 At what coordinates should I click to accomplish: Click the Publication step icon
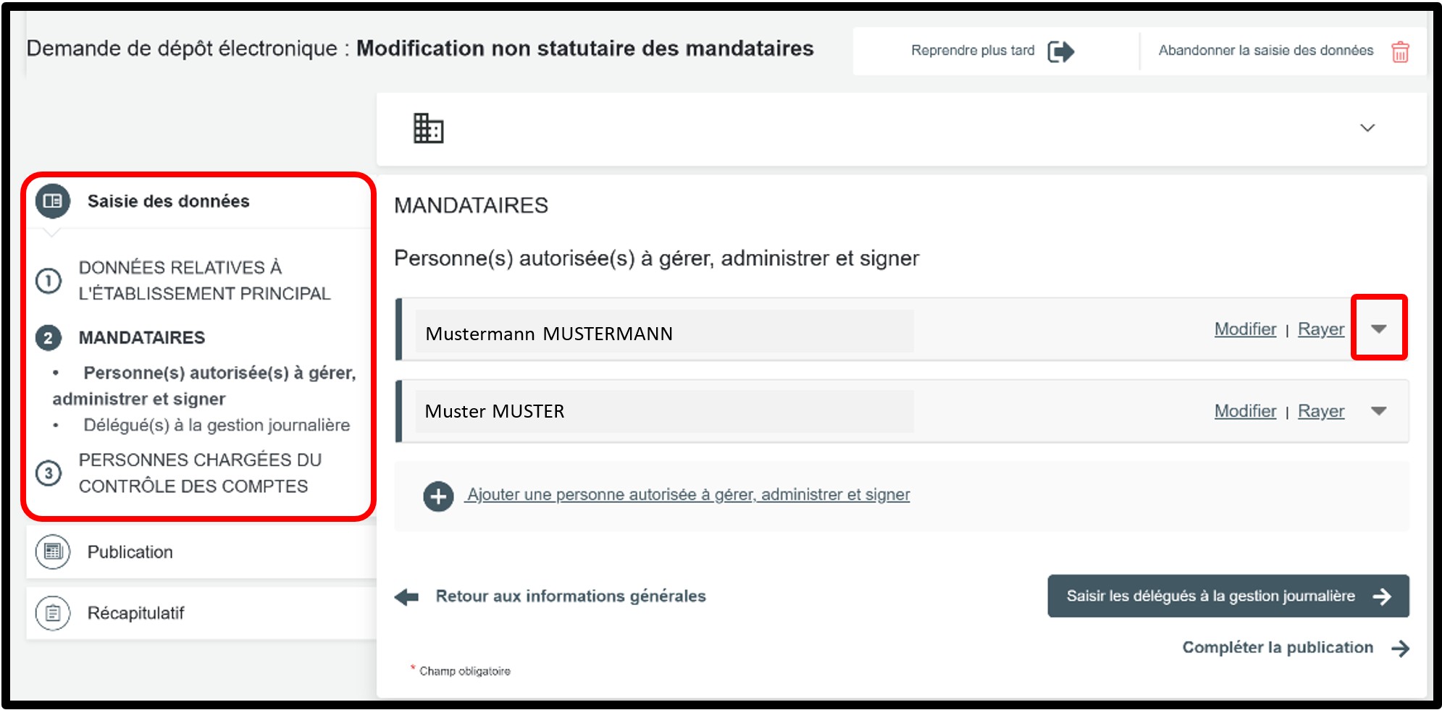53,552
